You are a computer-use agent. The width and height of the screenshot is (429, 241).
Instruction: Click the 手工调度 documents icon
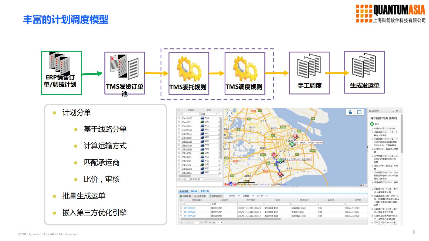tap(309, 66)
